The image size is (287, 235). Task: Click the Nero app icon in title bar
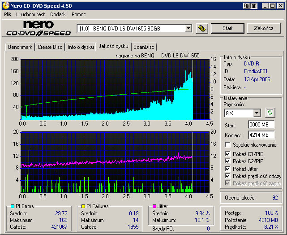6,6
